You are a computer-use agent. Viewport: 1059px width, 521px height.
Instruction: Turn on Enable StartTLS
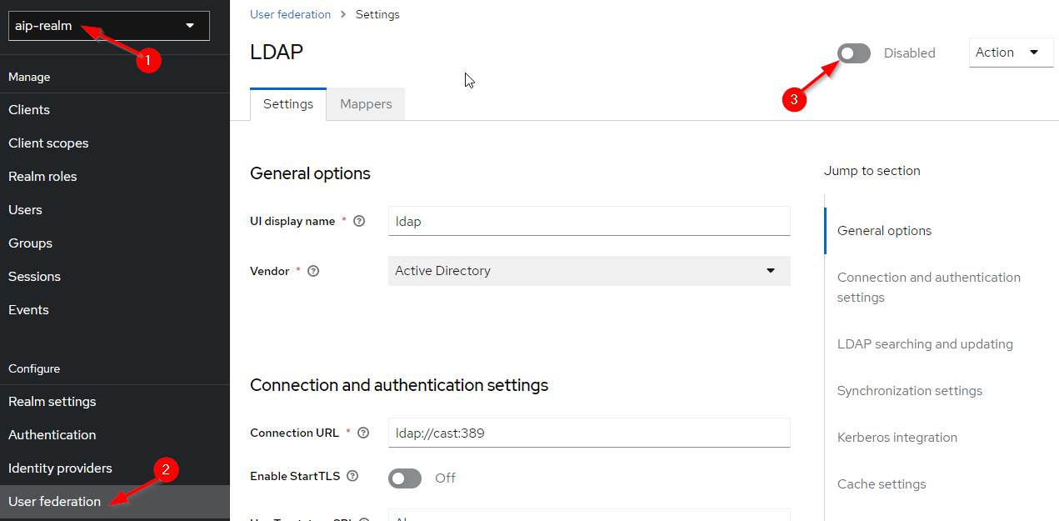pyautogui.click(x=404, y=478)
